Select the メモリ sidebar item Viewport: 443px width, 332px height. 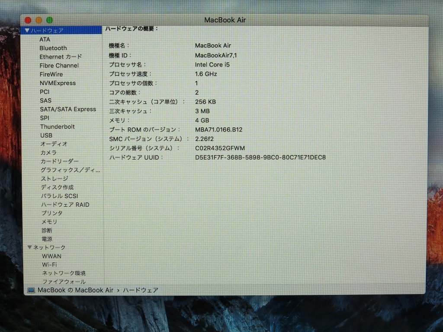49,222
